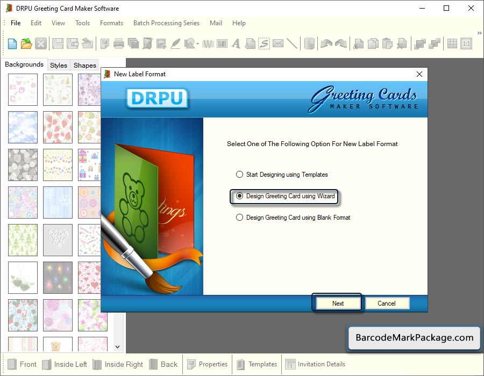Switch to Front card view
This screenshot has width=484, height=376.
coord(22,364)
